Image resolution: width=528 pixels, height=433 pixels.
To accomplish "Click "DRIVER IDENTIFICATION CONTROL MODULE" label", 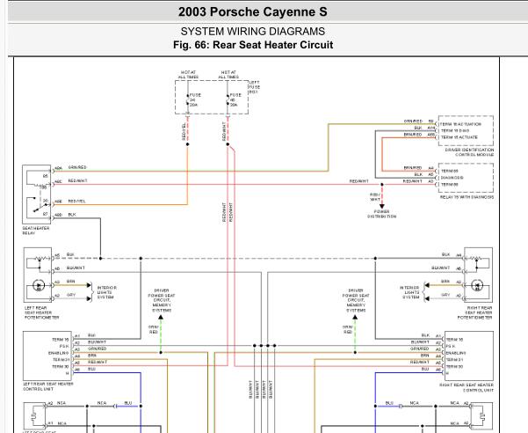I will pos(469,152).
